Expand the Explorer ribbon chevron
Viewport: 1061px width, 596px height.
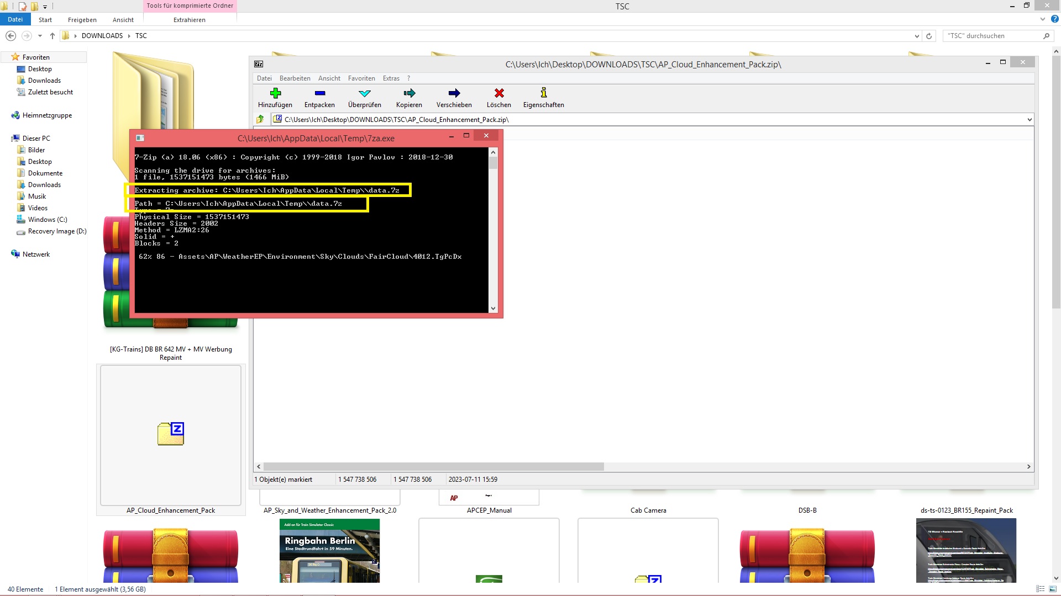coord(1042,19)
